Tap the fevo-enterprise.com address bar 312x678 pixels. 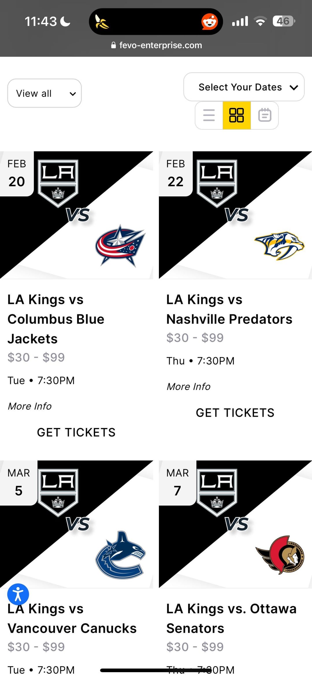tap(160, 45)
